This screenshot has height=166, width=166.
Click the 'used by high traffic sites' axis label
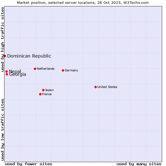pos(2,40)
